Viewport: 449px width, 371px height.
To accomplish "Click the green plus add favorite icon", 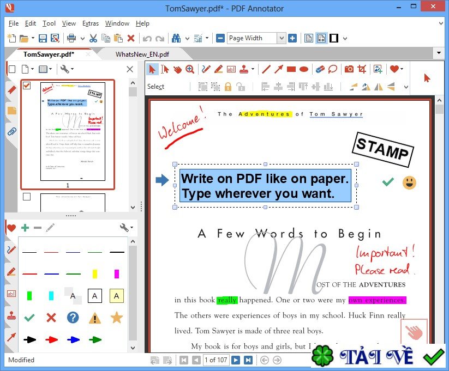I will coord(25,228).
